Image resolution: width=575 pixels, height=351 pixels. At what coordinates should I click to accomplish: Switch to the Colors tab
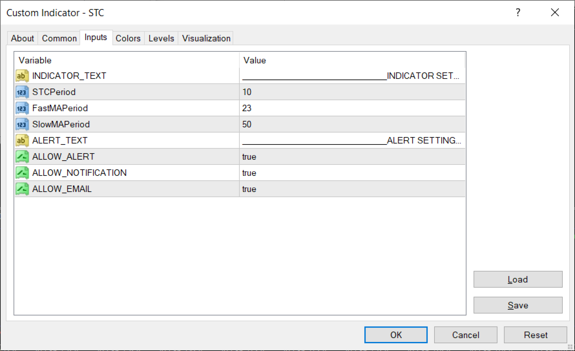pyautogui.click(x=128, y=38)
